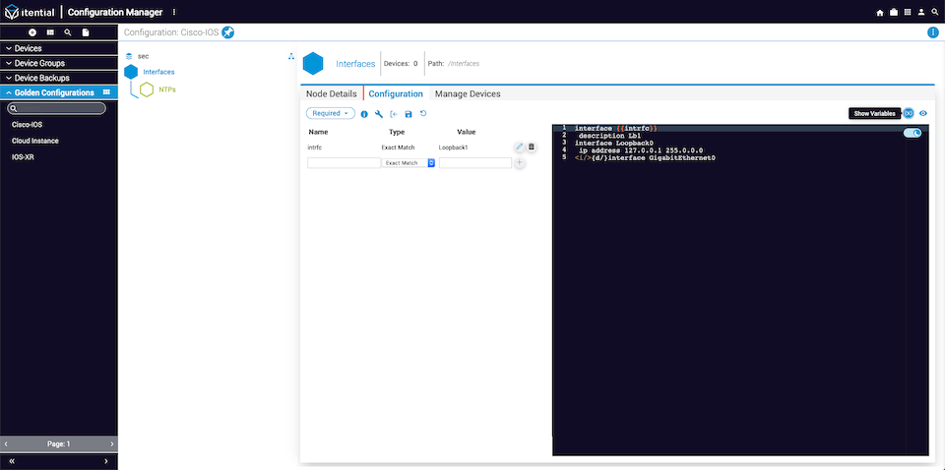Image resolution: width=945 pixels, height=470 pixels.
Task: Switch to the Node Details tab
Action: [x=332, y=93]
